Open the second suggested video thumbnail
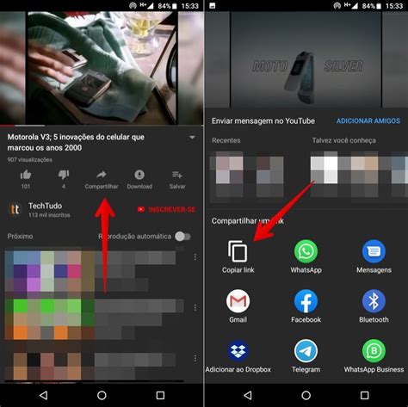 tap(49, 319)
